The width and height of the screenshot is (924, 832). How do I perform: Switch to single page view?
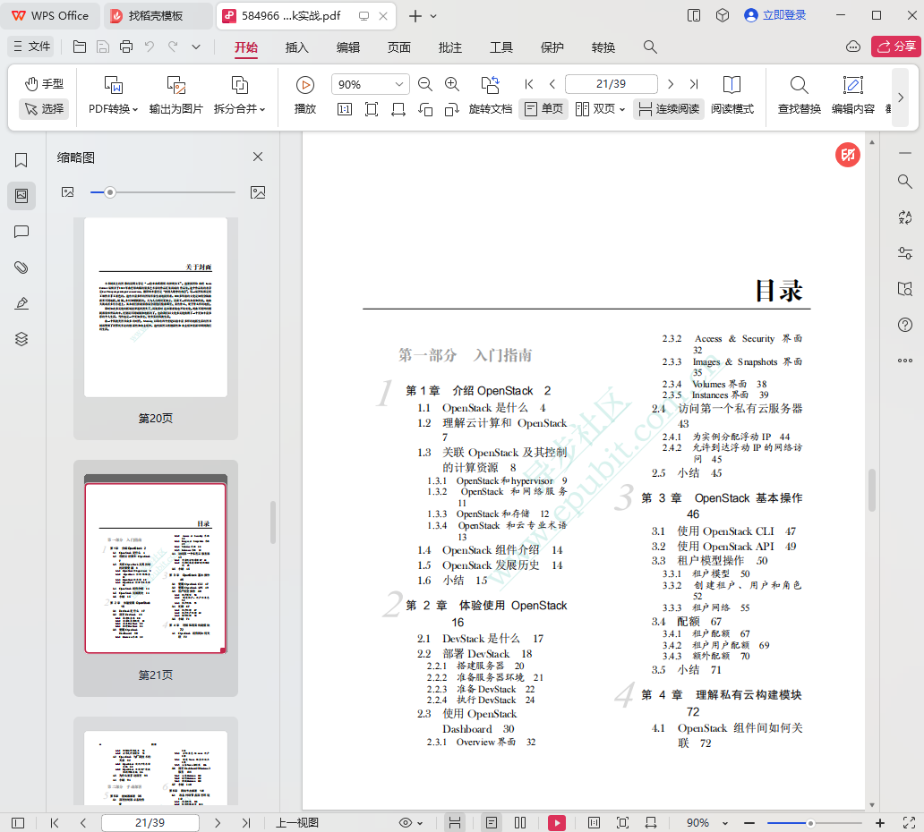coord(543,108)
